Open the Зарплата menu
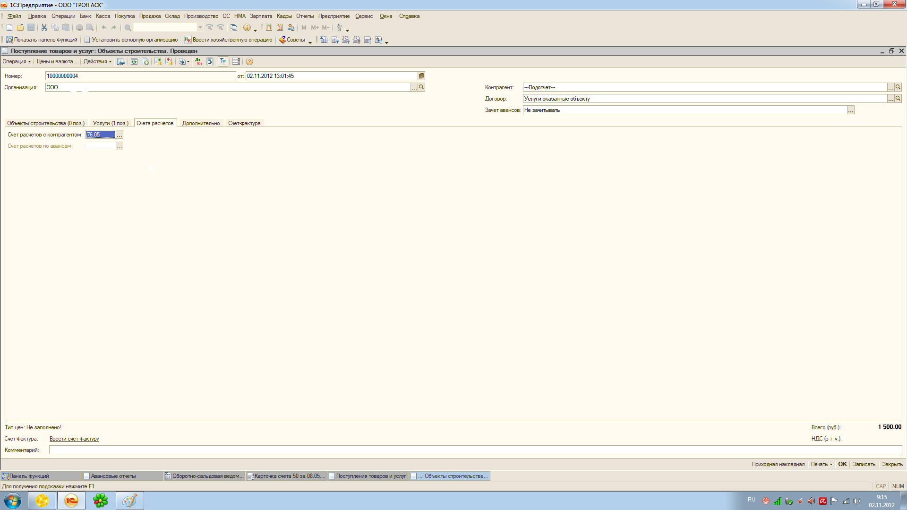Viewport: 907px width, 510px height. (261, 16)
